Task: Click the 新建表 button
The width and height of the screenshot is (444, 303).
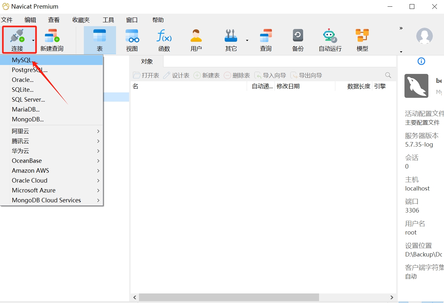Action: (207, 76)
